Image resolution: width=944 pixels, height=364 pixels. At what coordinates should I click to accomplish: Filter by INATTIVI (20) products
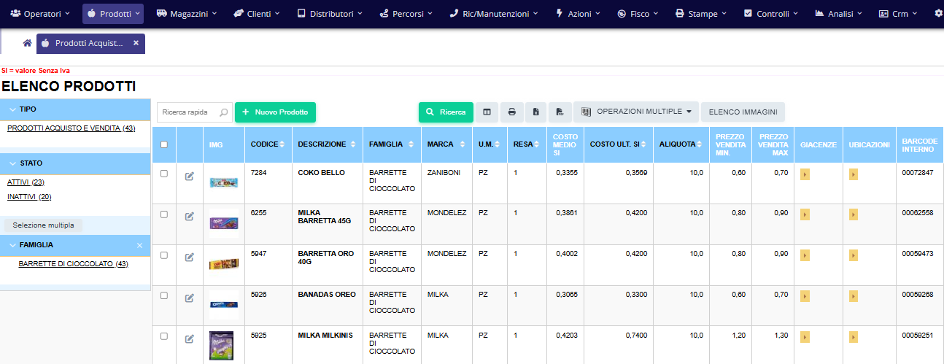(29, 197)
